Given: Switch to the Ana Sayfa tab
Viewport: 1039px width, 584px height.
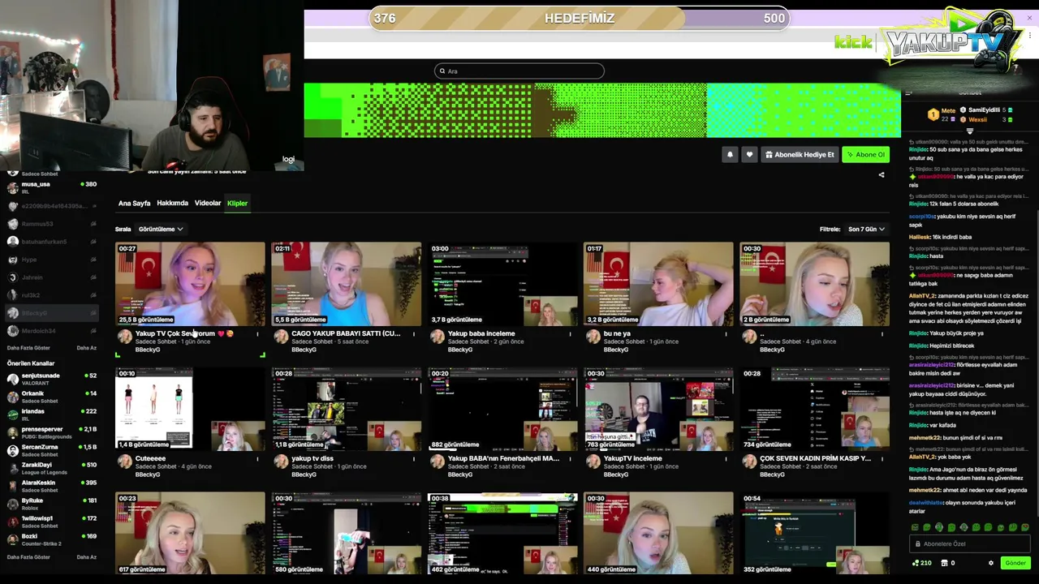Looking at the screenshot, I should click(134, 204).
